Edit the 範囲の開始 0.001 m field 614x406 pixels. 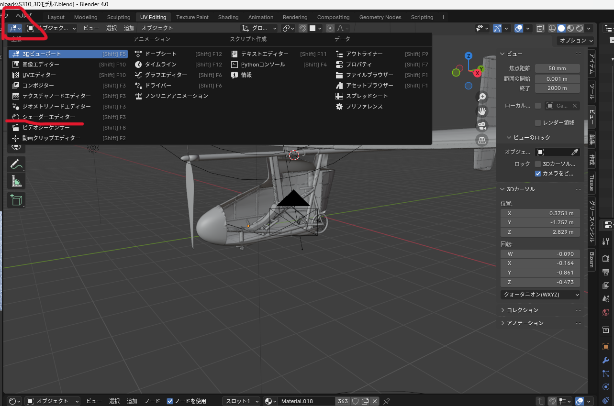coord(558,78)
